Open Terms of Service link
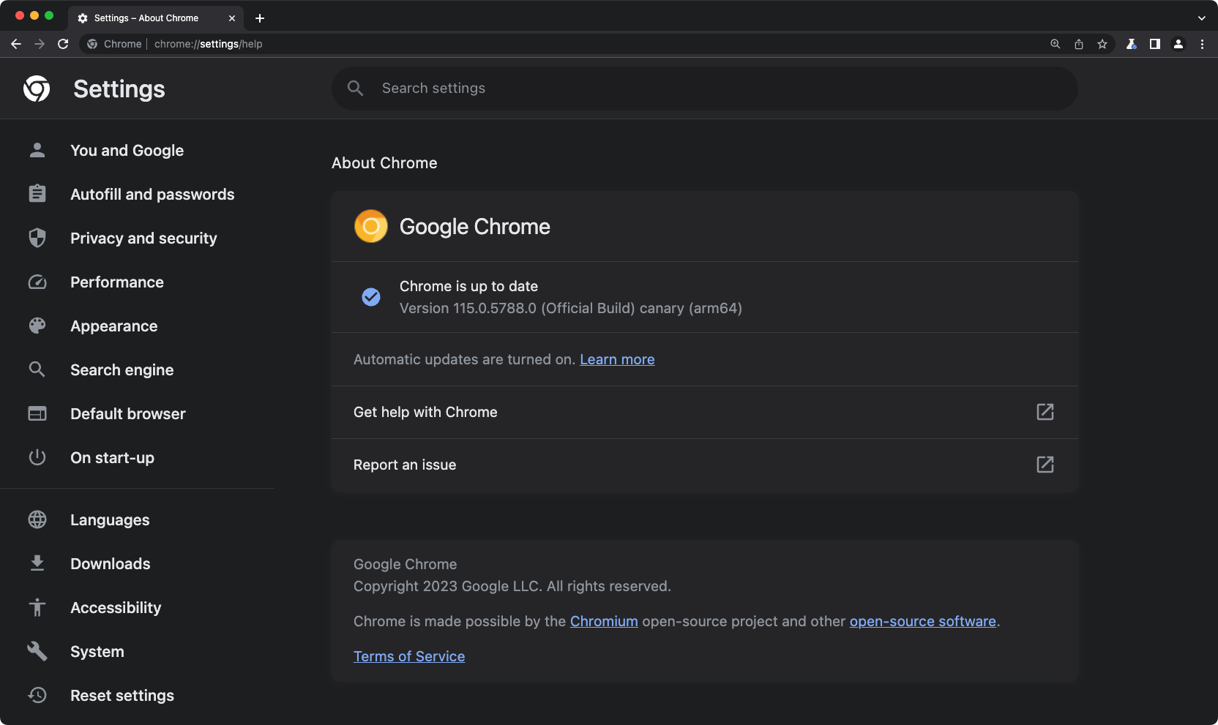The image size is (1218, 725). pyautogui.click(x=409, y=656)
